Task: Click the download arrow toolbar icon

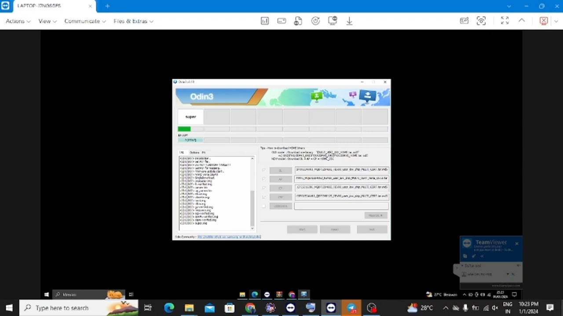Action: (x=349, y=21)
